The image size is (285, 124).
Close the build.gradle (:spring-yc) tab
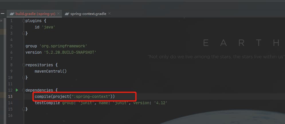(58, 14)
